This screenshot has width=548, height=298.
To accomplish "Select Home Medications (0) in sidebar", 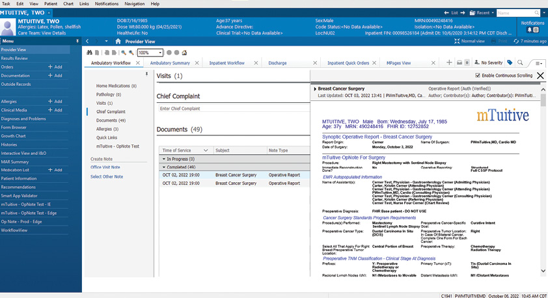I will point(116,86).
